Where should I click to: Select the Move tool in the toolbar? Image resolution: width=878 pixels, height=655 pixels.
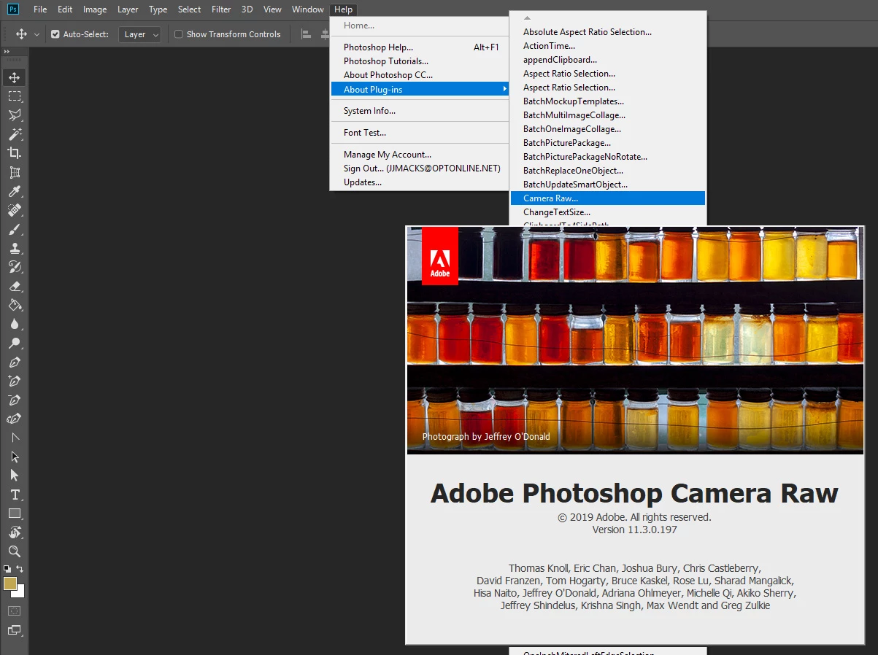15,77
